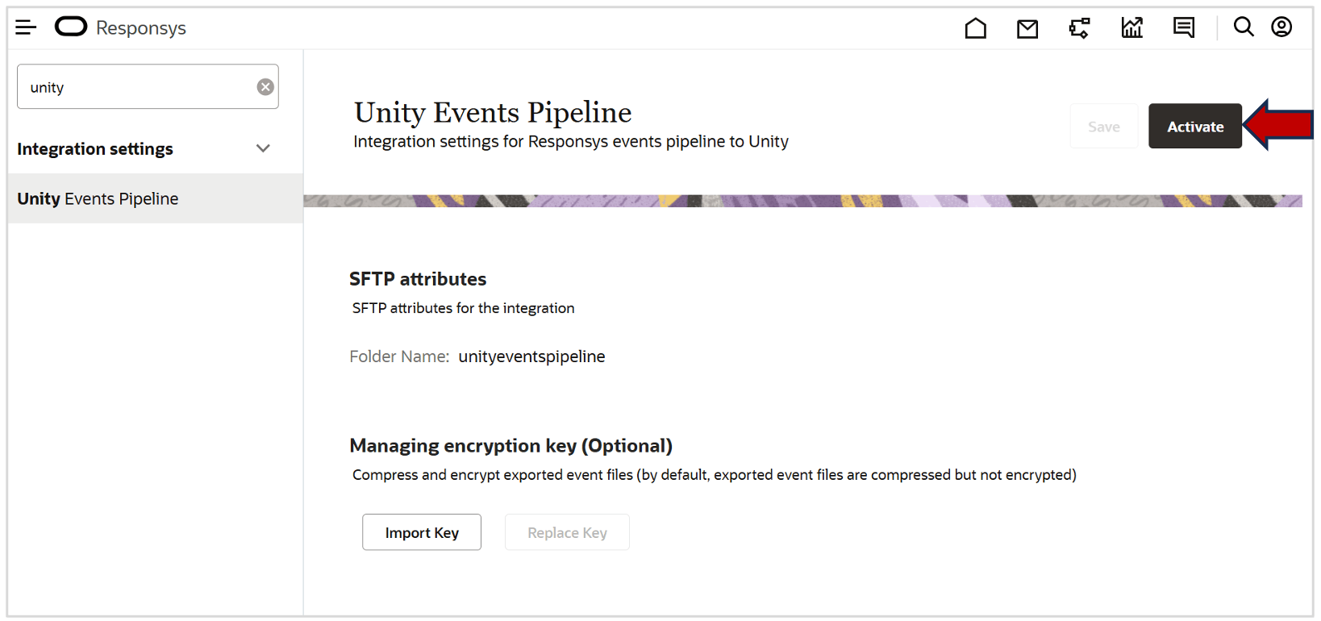Click the search magnifier icon
Viewport: 1321px width, 621px height.
1244,27
